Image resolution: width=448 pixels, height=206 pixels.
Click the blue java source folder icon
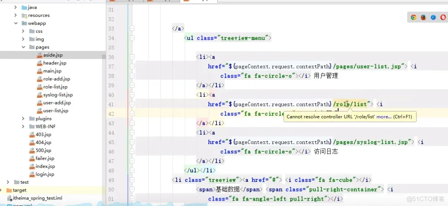[24, 7]
